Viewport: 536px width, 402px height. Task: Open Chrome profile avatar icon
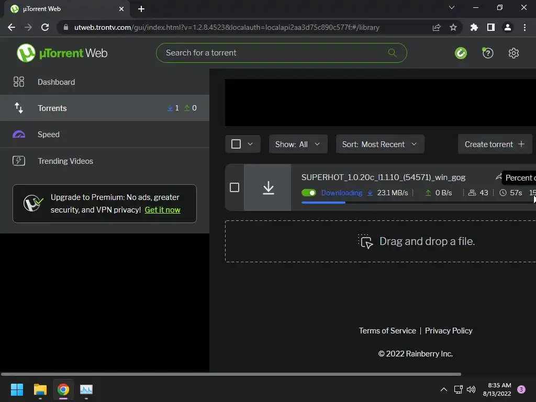[508, 27]
